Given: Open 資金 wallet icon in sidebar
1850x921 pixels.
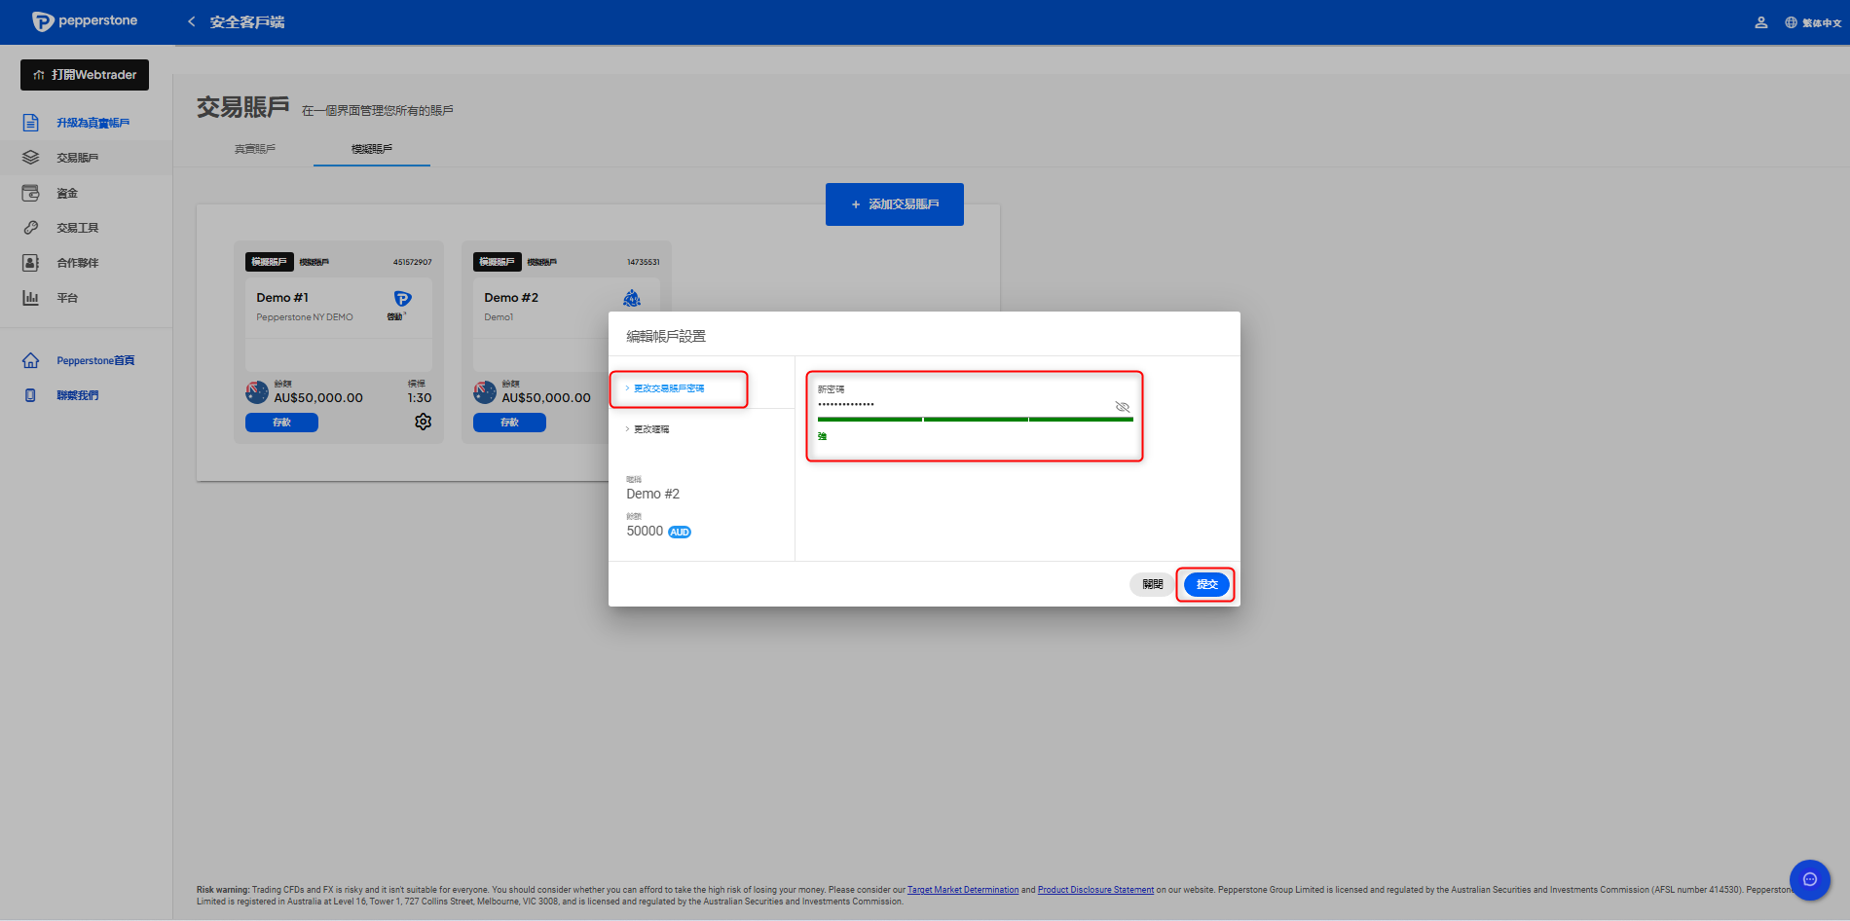Looking at the screenshot, I should point(31,193).
